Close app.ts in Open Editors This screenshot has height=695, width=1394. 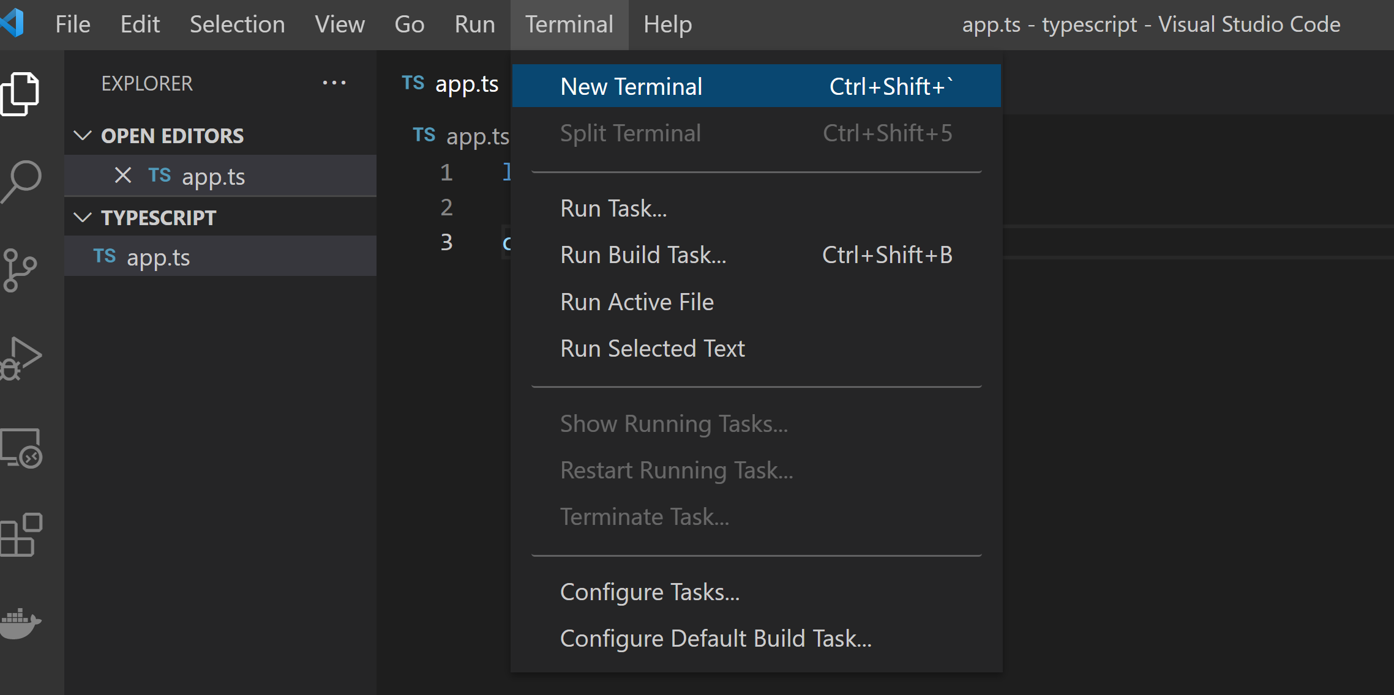(123, 176)
